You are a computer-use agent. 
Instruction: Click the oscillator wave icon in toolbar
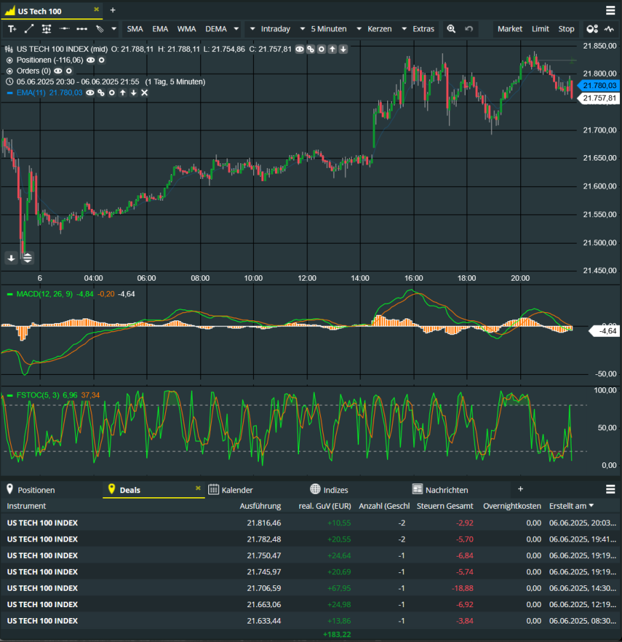[609, 29]
